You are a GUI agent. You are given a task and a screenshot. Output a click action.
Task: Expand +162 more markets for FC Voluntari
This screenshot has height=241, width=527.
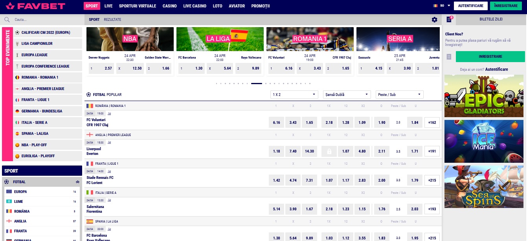tap(432, 123)
